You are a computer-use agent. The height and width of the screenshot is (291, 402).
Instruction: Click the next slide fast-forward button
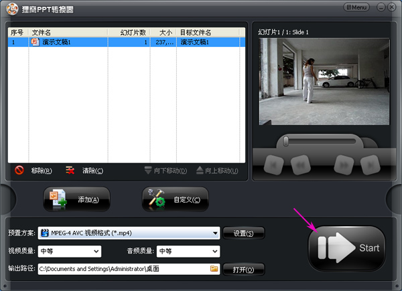click(x=344, y=165)
